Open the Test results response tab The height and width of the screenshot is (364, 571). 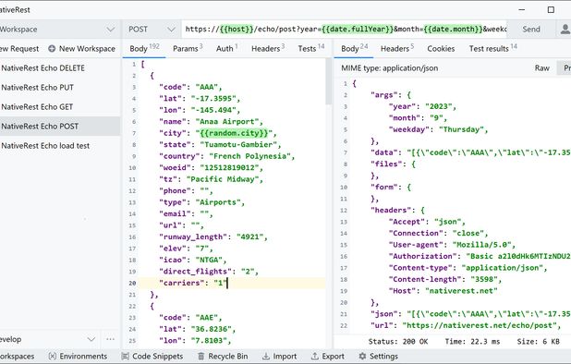pos(493,48)
